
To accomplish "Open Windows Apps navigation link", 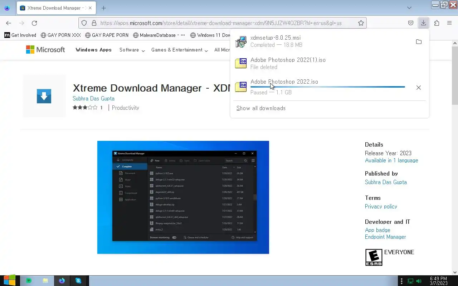I will 94,50.
